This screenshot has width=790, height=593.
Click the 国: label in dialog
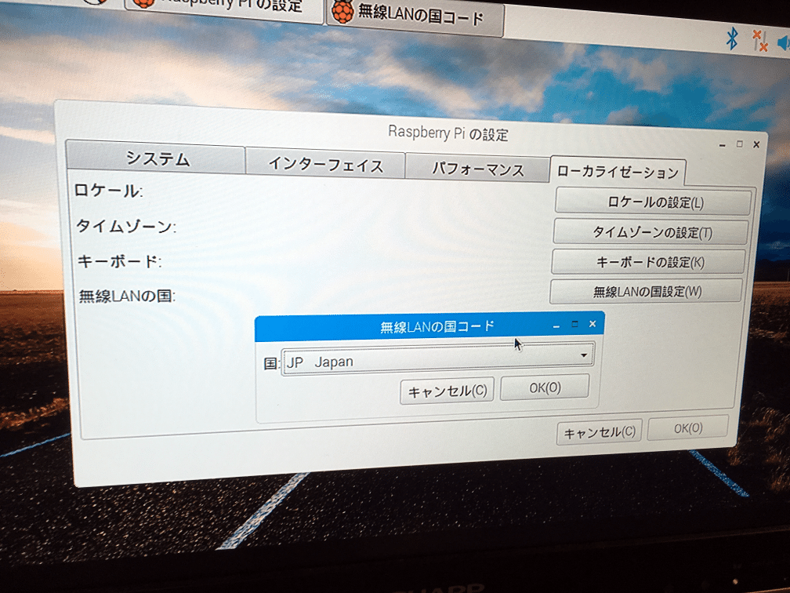[271, 363]
